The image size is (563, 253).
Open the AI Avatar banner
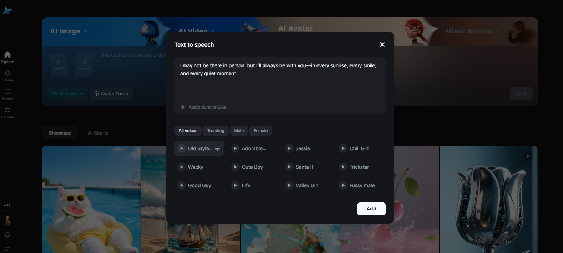(295, 28)
